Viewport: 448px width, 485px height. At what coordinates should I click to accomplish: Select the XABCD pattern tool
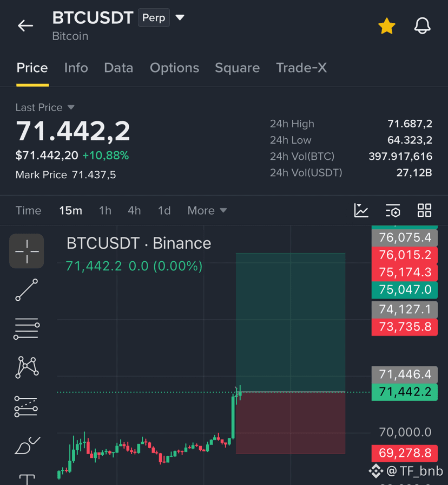click(27, 367)
